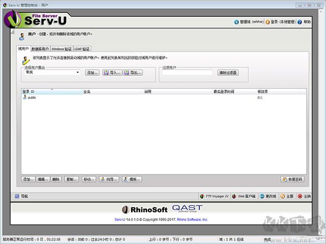Click the 编辑 edit user button
This screenshot has height=244, width=326.
(43, 179)
